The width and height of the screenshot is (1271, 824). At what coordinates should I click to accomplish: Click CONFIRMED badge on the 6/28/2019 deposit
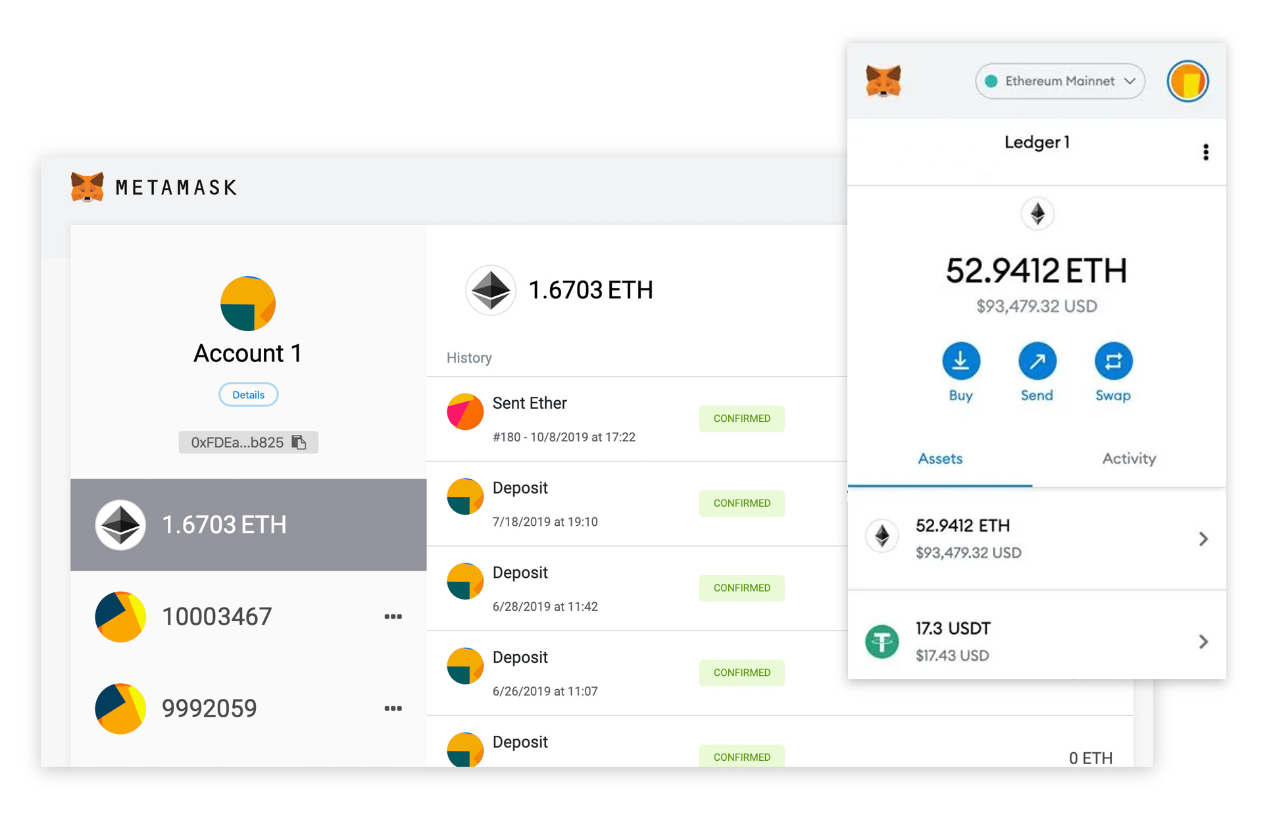[x=741, y=588]
